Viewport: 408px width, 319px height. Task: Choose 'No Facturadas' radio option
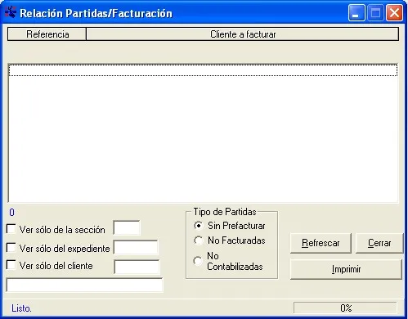[198, 240]
